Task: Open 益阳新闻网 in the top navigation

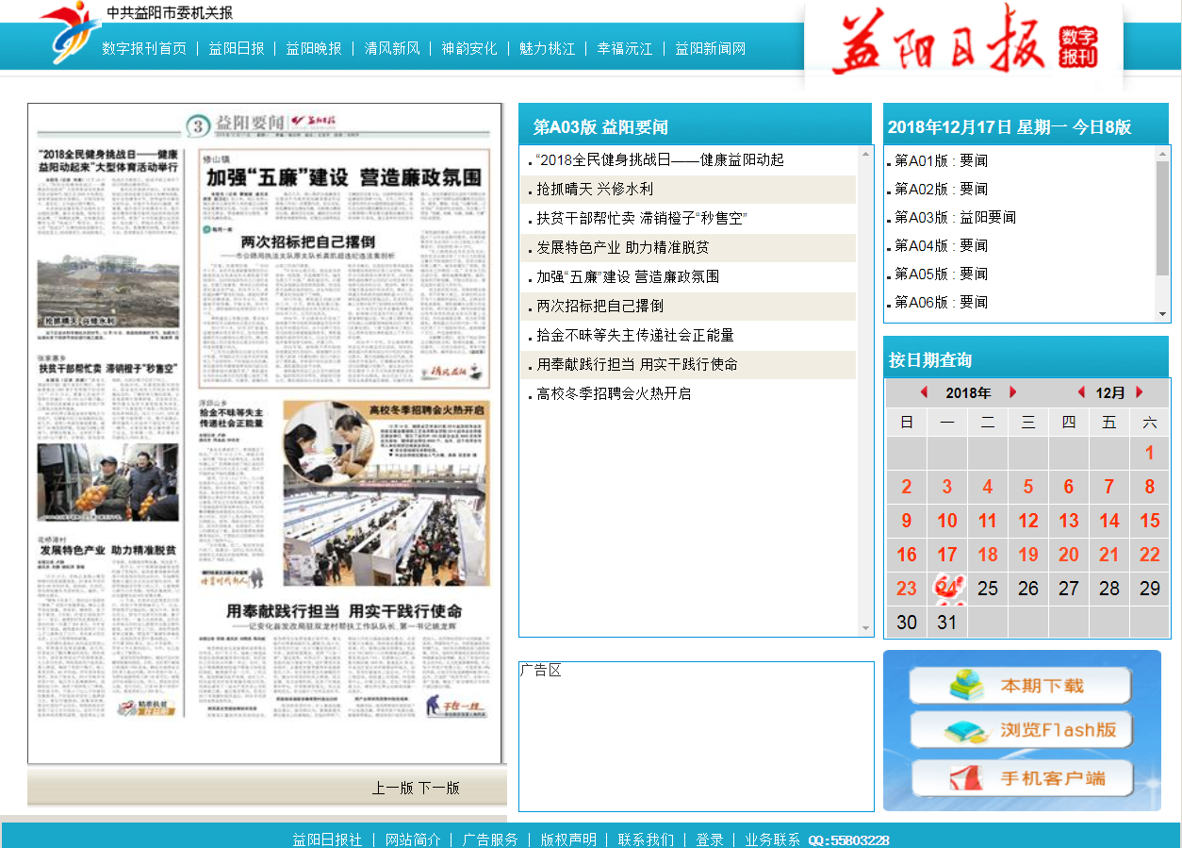Action: click(x=710, y=48)
